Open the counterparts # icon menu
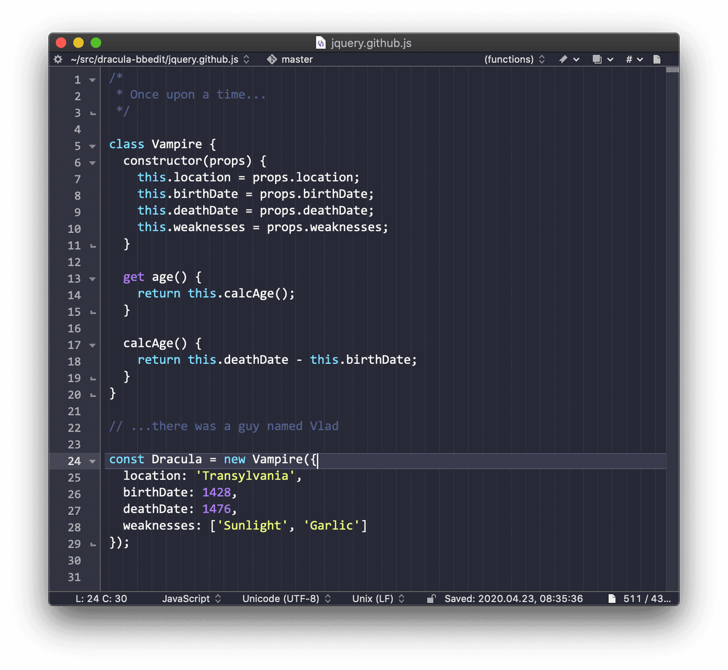This screenshot has height=670, width=728. [x=629, y=59]
